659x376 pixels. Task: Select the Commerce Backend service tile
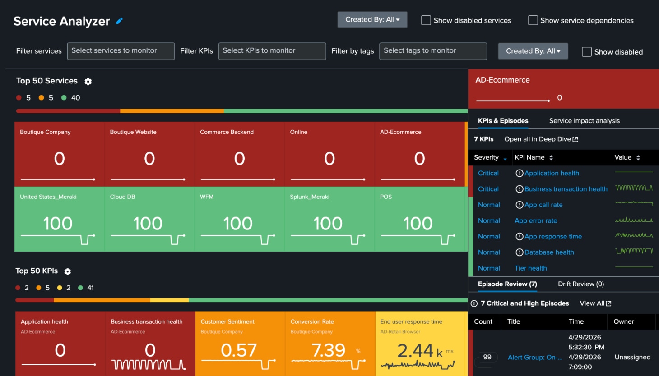[x=240, y=154]
